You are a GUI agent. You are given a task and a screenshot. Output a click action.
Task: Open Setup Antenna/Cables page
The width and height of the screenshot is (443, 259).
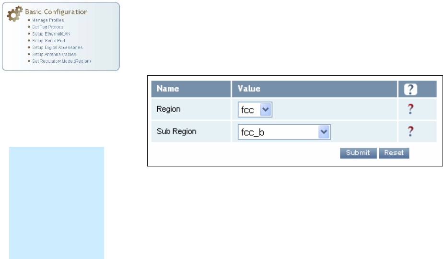(x=54, y=54)
